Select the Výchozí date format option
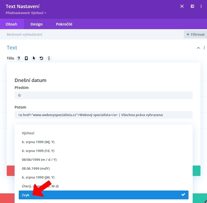This screenshot has height=203, width=207. (28, 133)
